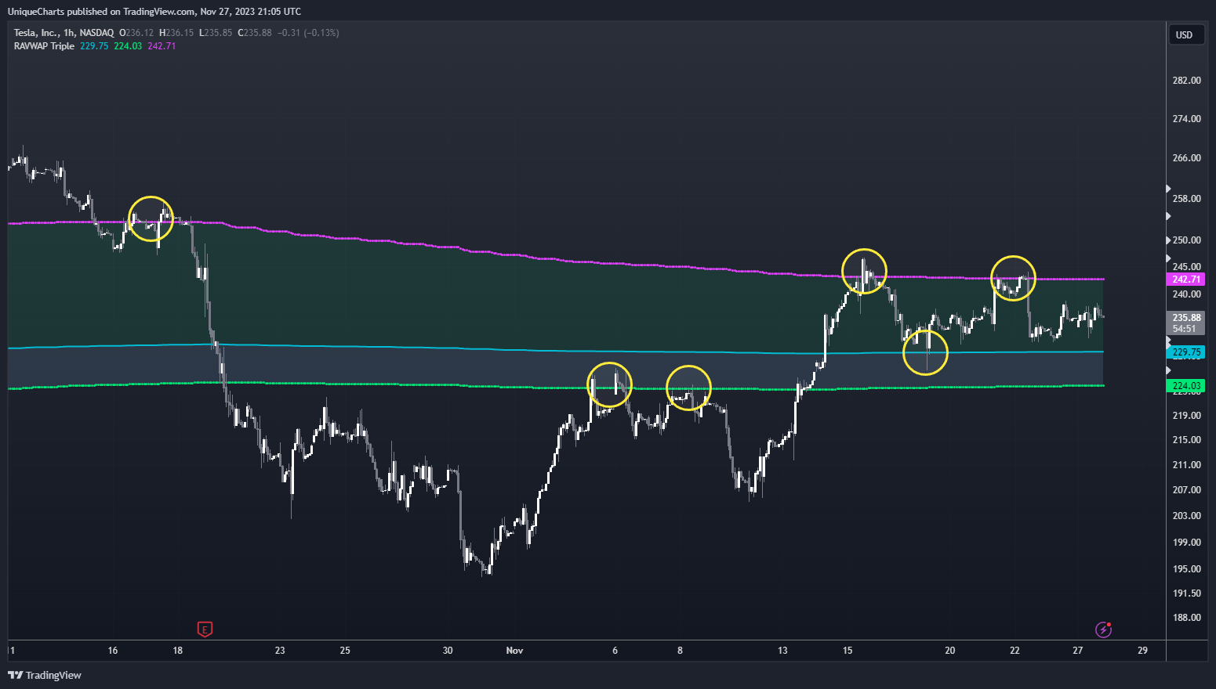
Task: Click the arrow marker beside 250.00
Action: coord(1168,240)
